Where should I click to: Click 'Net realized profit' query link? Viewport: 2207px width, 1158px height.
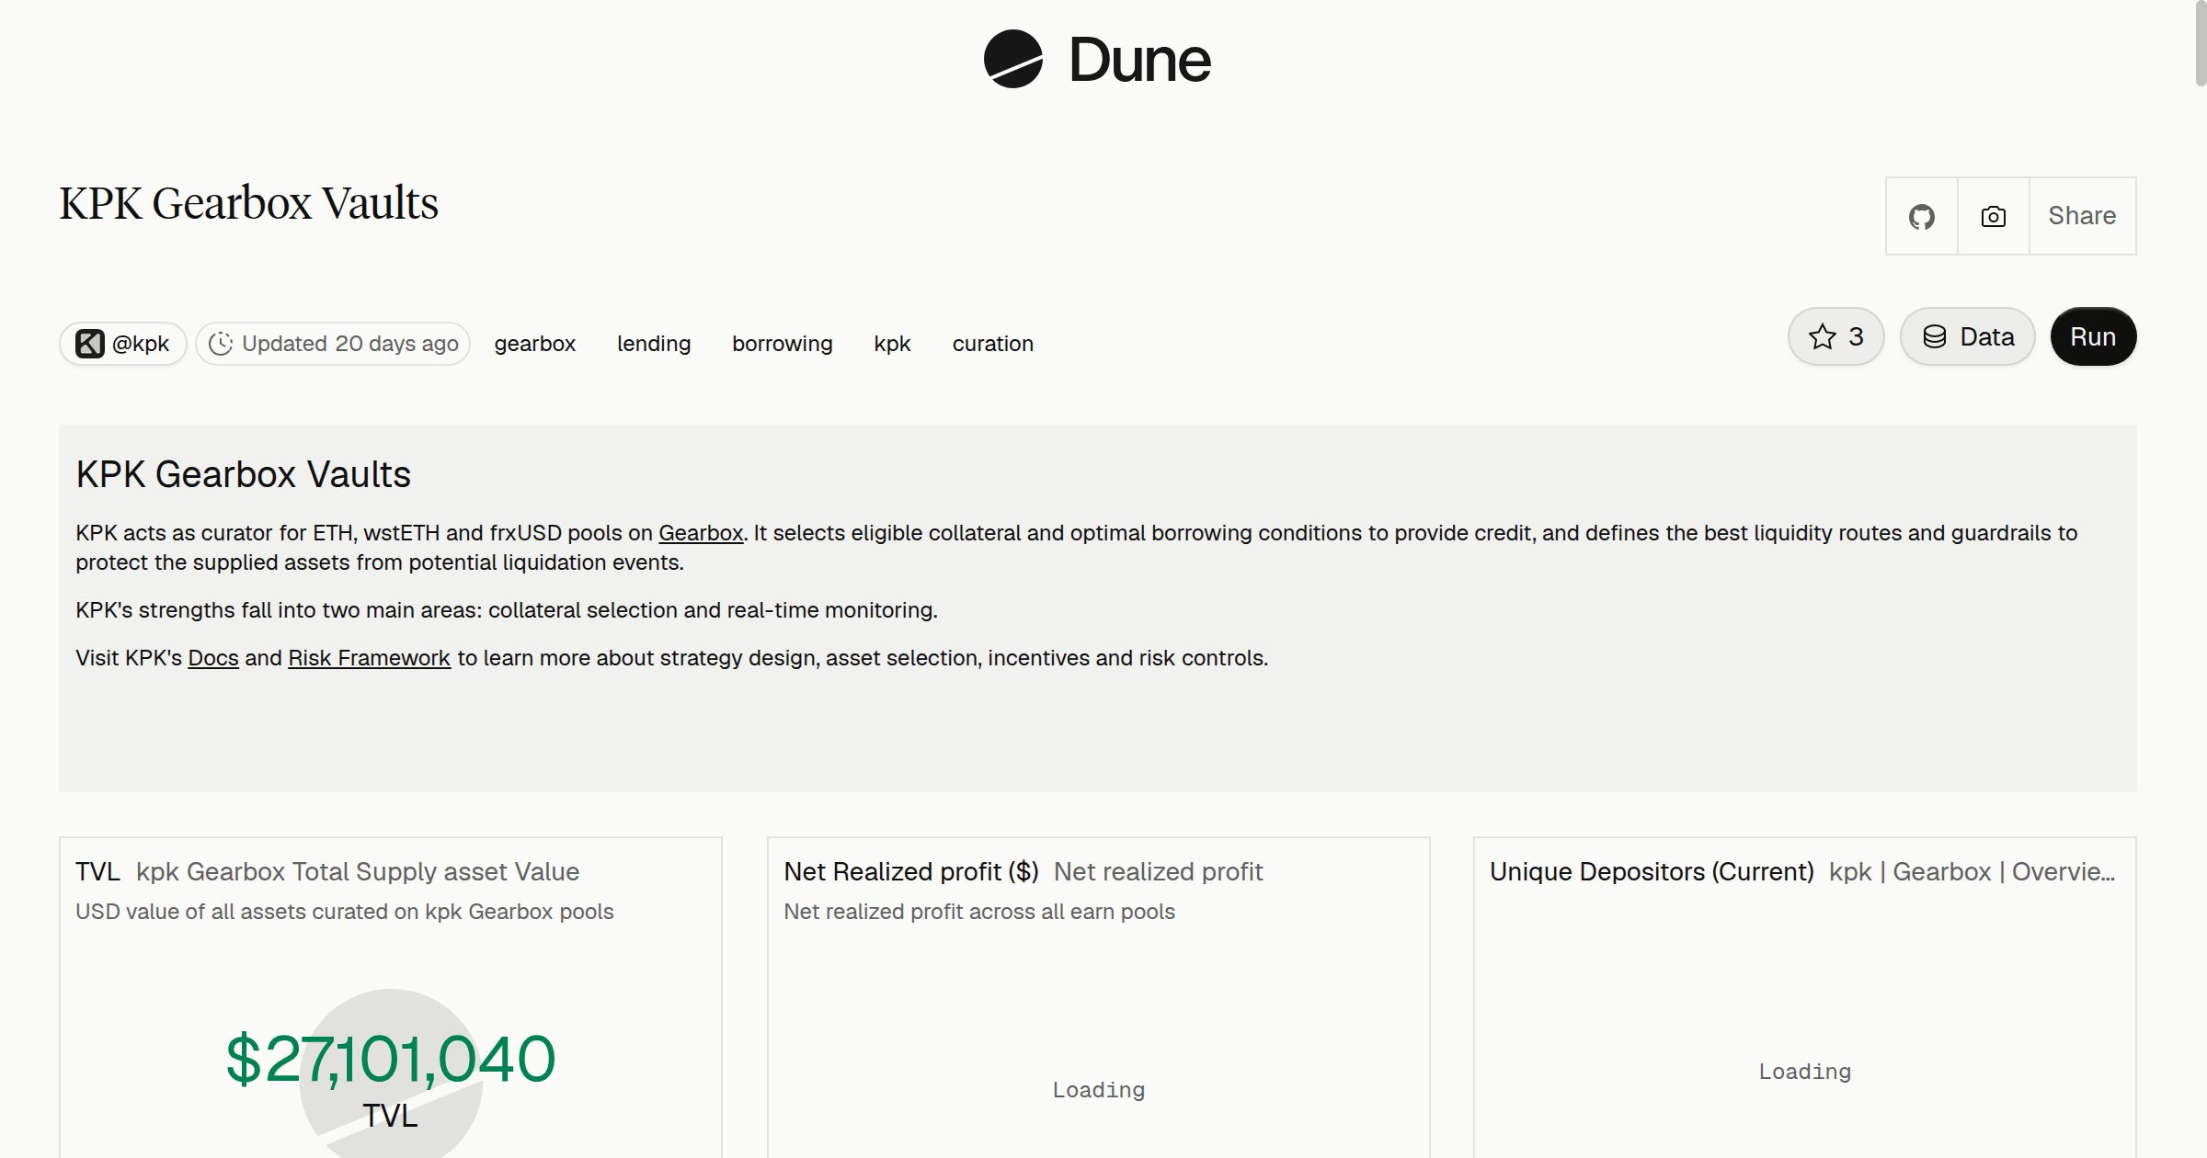click(x=1159, y=871)
